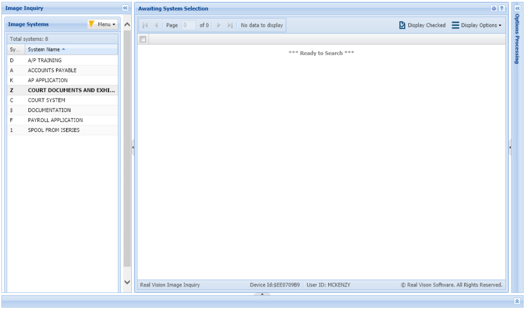Click the Options Processing vertical label

pos(517,39)
